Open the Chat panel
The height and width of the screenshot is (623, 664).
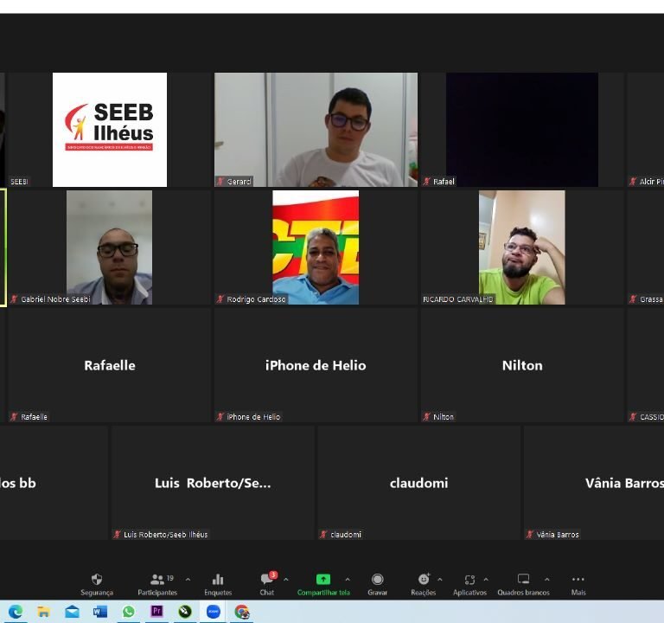point(267,583)
